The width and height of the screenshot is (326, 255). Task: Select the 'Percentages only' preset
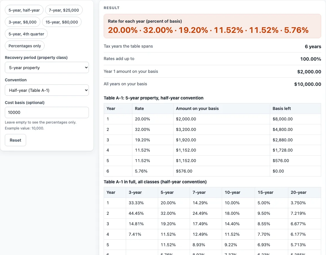click(x=25, y=46)
